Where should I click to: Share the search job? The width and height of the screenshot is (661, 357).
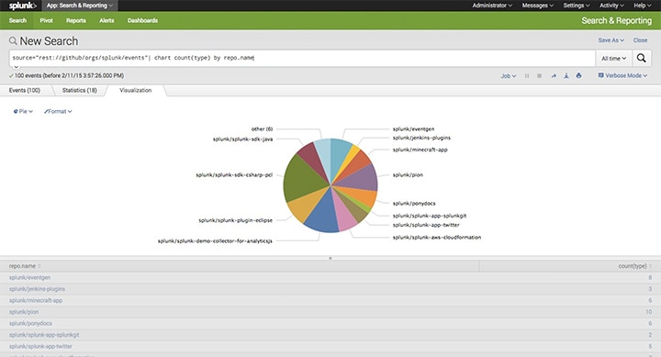[x=554, y=76]
